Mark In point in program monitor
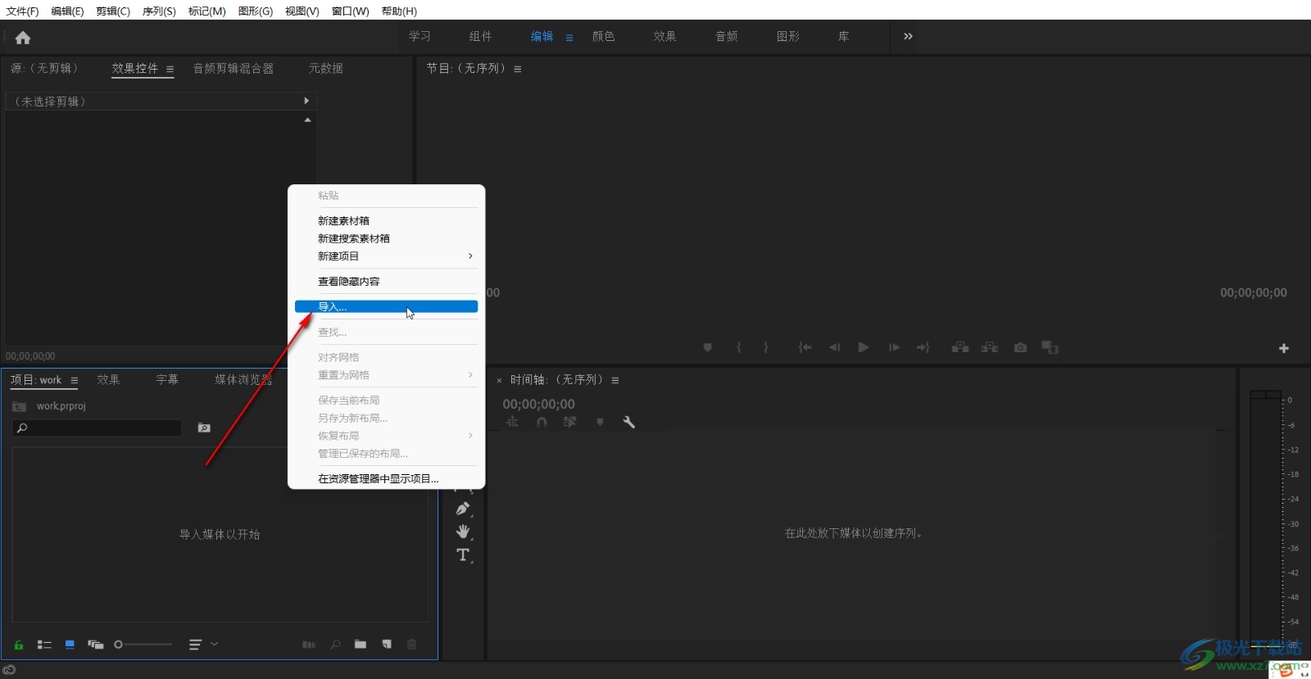 [x=738, y=347]
